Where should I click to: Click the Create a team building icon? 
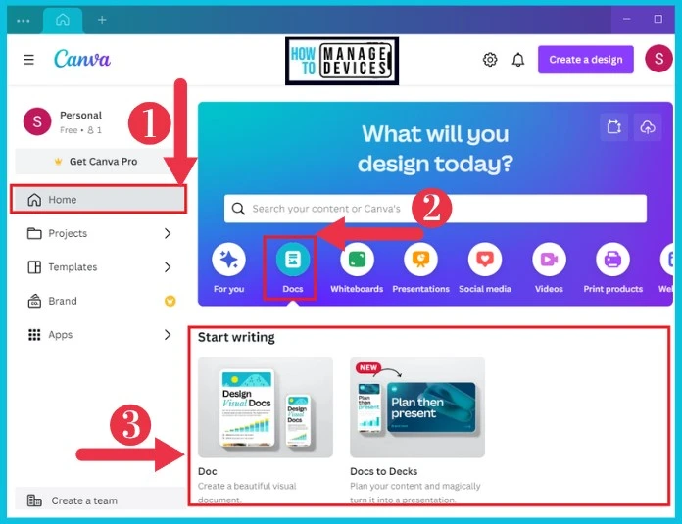pos(34,500)
